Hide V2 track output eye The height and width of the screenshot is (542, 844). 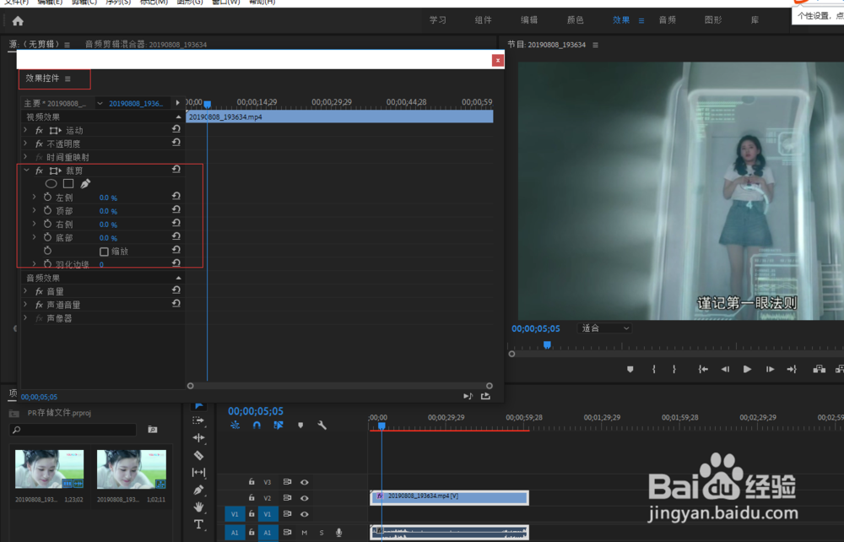point(304,498)
